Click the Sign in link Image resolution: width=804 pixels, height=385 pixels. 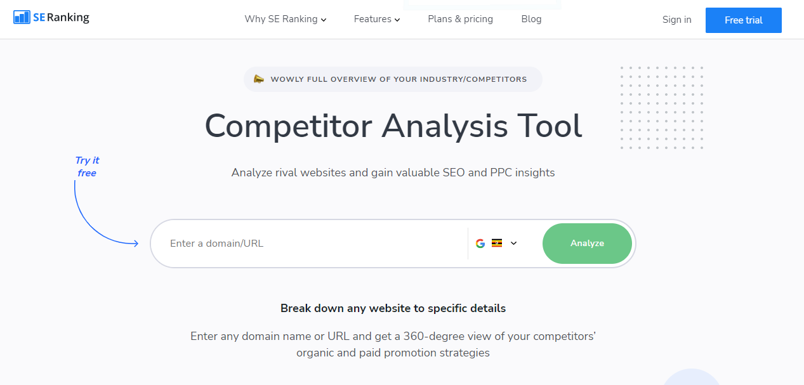(676, 20)
